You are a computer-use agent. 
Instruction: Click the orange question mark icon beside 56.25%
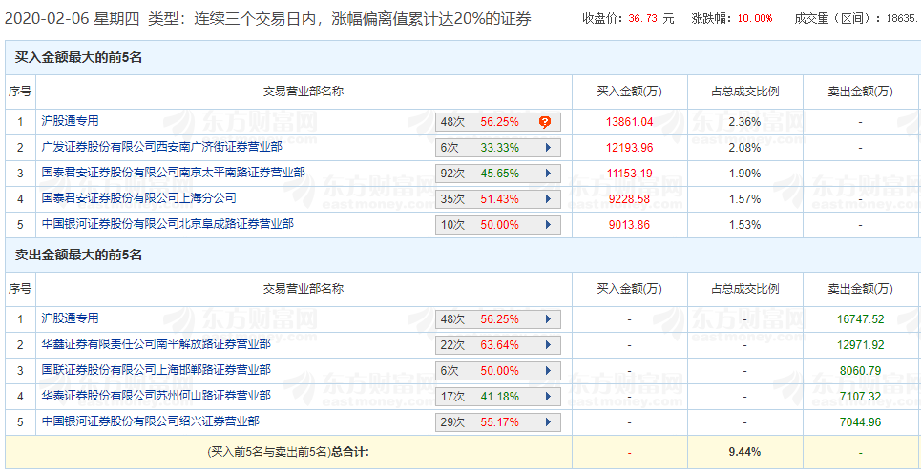[x=545, y=122]
